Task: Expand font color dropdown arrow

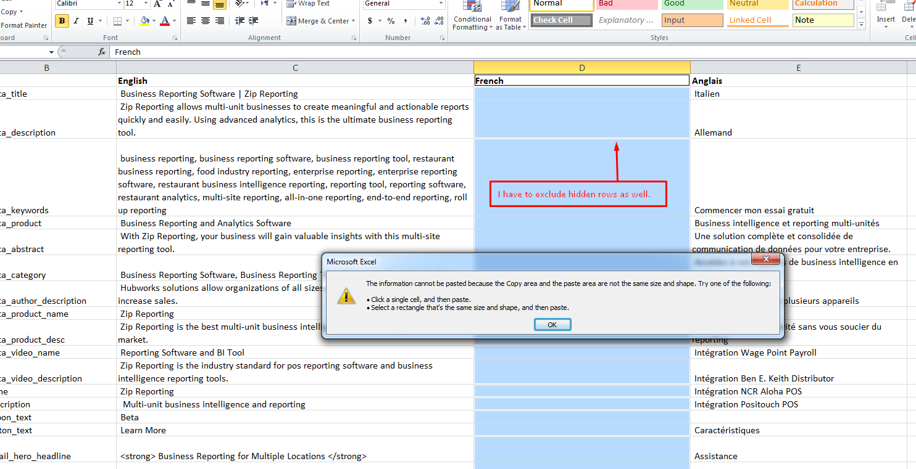Action: tap(175, 21)
